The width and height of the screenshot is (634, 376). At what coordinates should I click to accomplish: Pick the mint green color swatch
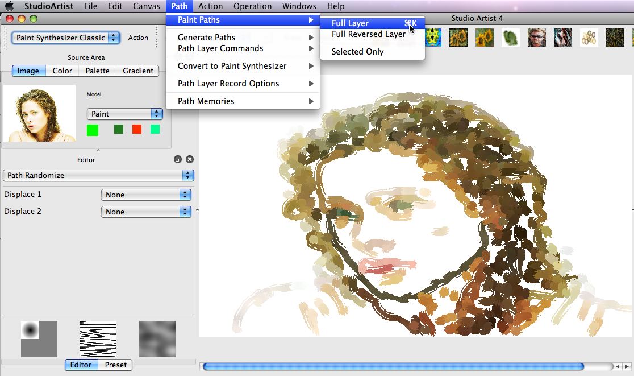click(x=155, y=129)
